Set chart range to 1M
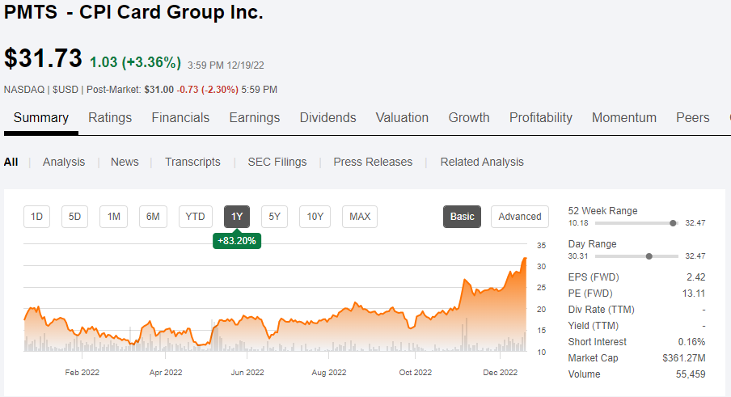This screenshot has width=731, height=397. [114, 217]
